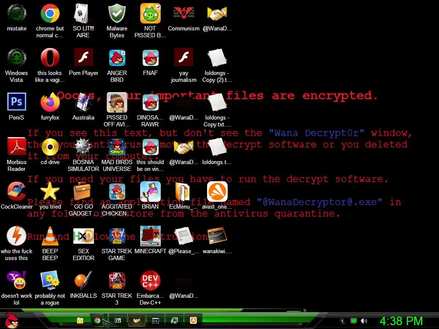Open the 'yay journalism' Flash icon

tap(183, 57)
